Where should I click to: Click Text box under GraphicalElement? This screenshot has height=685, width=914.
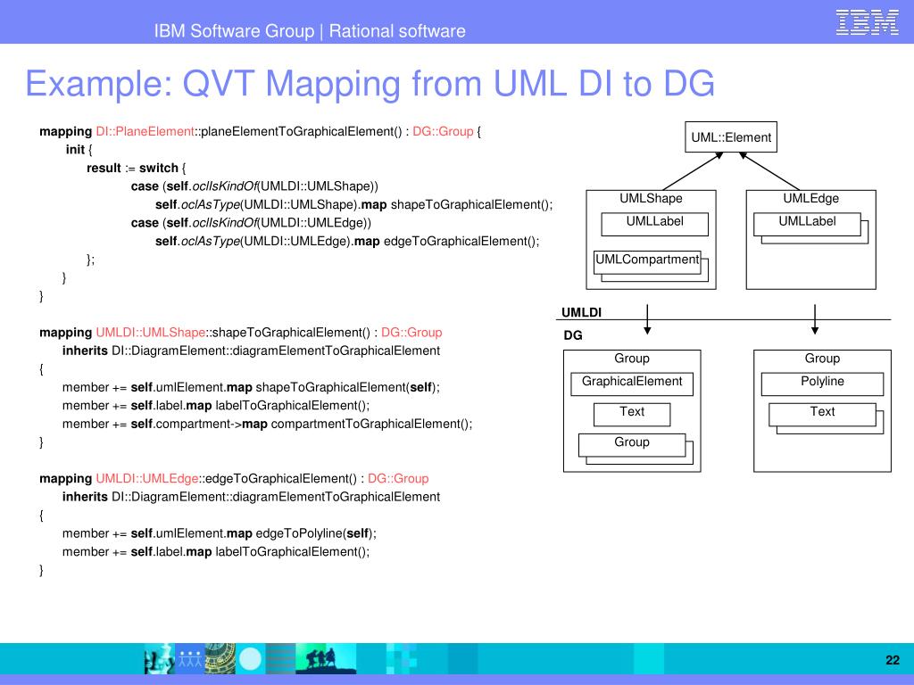[x=632, y=415]
